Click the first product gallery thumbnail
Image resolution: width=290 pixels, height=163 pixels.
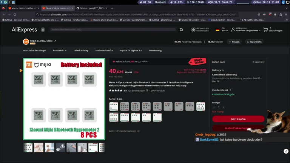[x=28, y=148]
